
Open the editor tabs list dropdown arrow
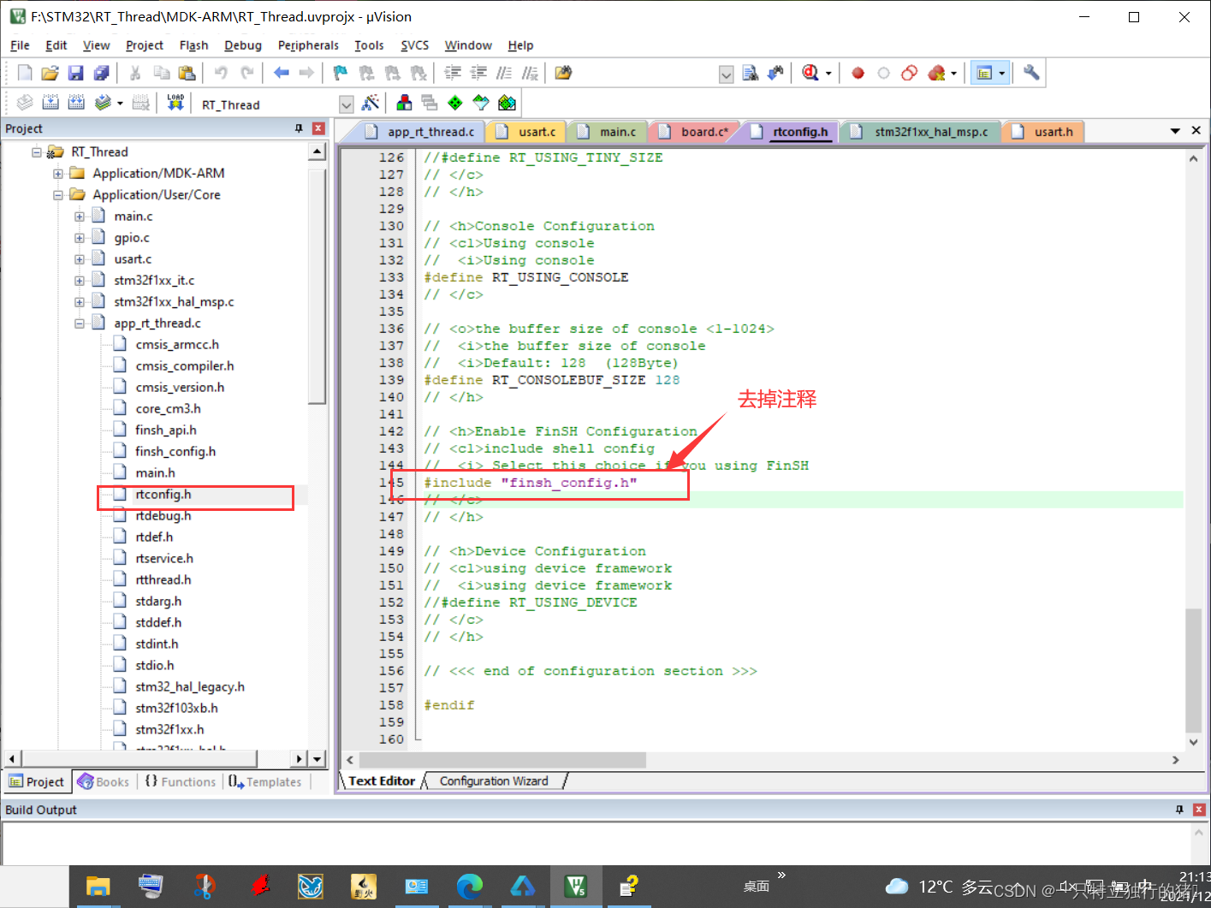tap(1175, 131)
